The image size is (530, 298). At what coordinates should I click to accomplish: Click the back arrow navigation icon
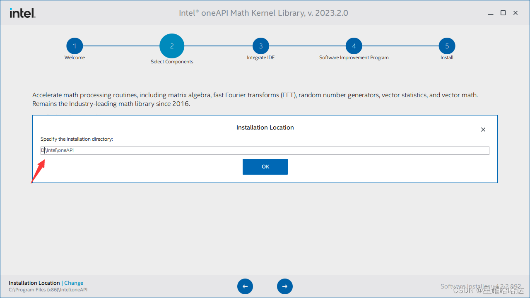point(245,286)
